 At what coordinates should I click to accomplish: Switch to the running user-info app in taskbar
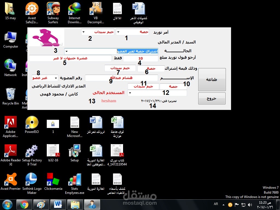(x=92, y=205)
